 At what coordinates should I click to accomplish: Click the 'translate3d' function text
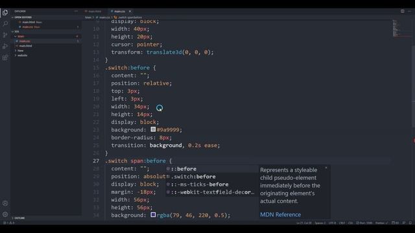tap(164, 52)
